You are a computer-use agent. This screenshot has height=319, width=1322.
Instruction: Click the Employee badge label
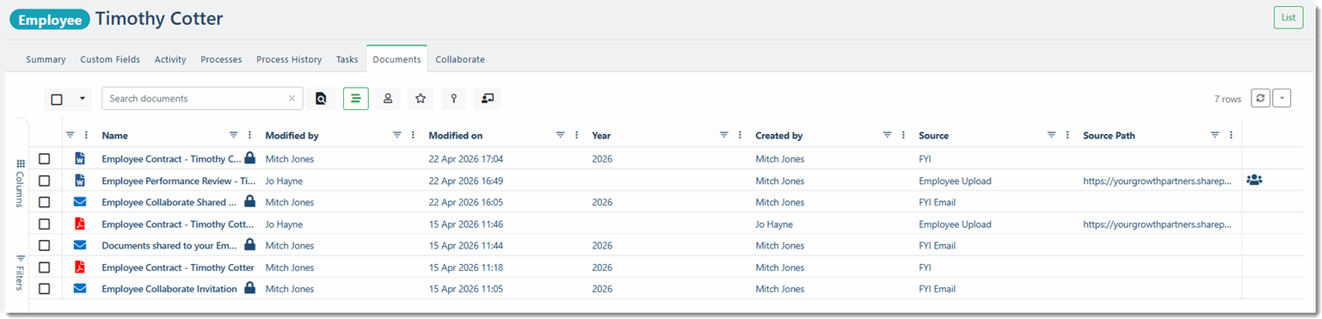click(50, 19)
